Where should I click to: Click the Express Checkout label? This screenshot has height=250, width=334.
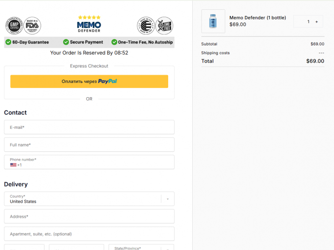[89, 66]
